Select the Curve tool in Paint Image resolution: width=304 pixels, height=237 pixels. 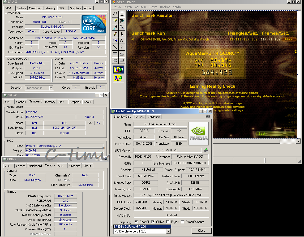[122, 47]
